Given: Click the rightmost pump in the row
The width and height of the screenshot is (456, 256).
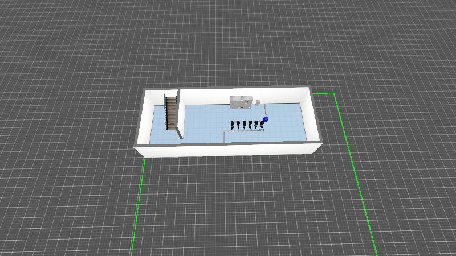Looking at the screenshot, I should 262,123.
